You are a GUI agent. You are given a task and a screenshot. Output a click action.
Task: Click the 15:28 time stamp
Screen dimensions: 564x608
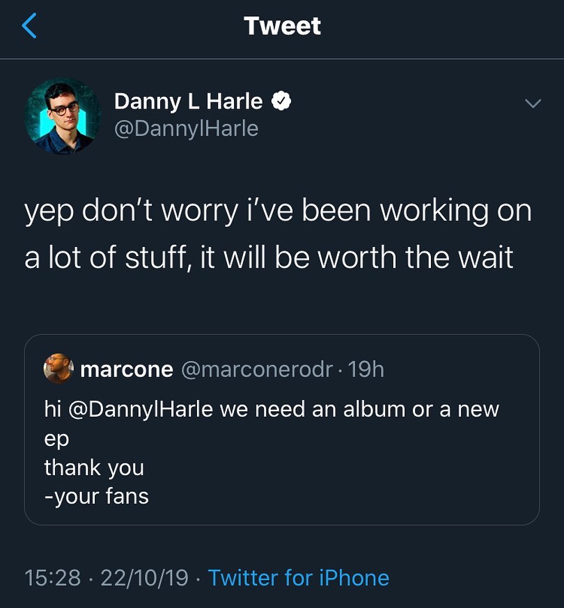pos(52,577)
